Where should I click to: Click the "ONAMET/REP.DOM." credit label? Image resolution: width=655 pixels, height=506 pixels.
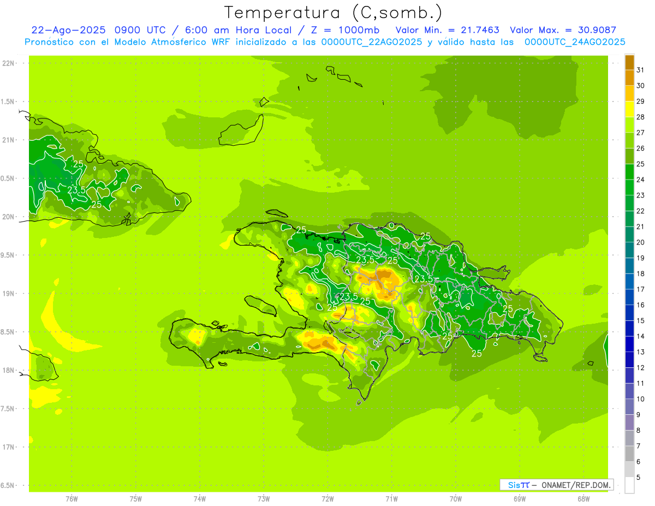click(576, 485)
